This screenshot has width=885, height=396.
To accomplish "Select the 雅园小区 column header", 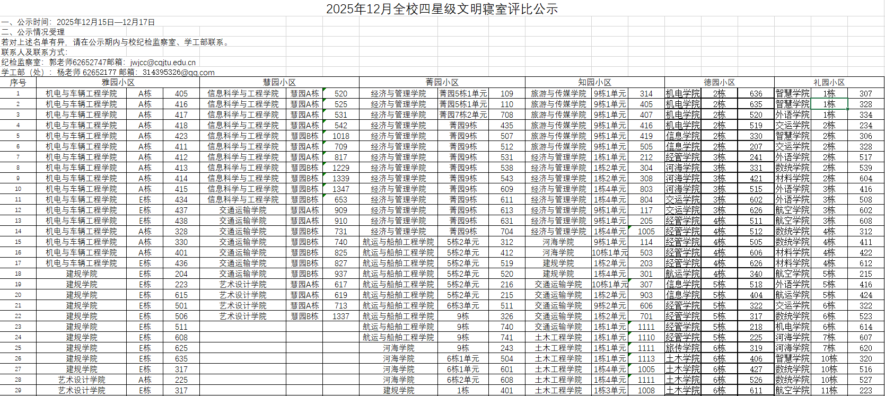I will click(x=118, y=83).
